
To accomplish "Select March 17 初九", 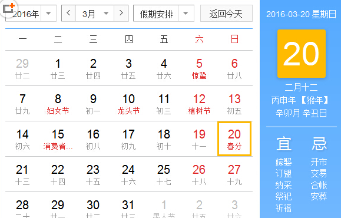I will [128, 139].
